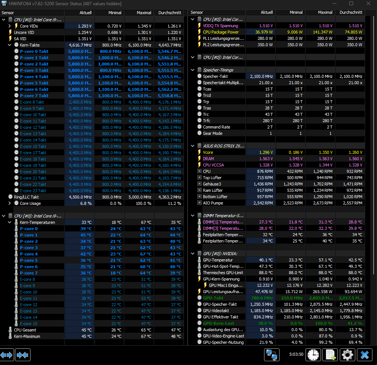This screenshot has height=365, width=377.
Task: Collapse the DIMM Temperatur-Sensor group
Action: pyautogui.click(x=192, y=216)
